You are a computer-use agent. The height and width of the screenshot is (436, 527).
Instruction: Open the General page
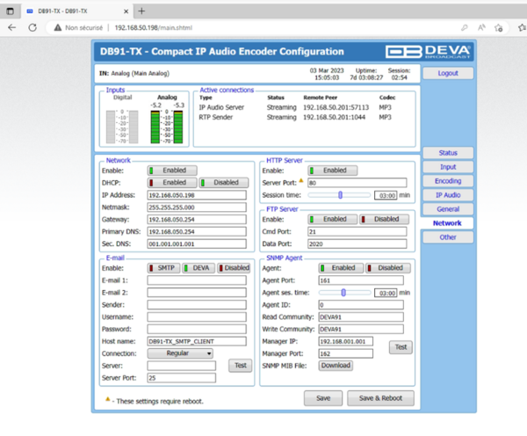tap(448, 209)
